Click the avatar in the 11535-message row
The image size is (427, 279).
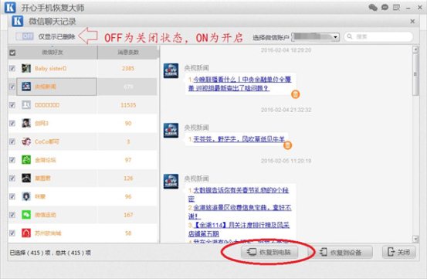click(26, 105)
